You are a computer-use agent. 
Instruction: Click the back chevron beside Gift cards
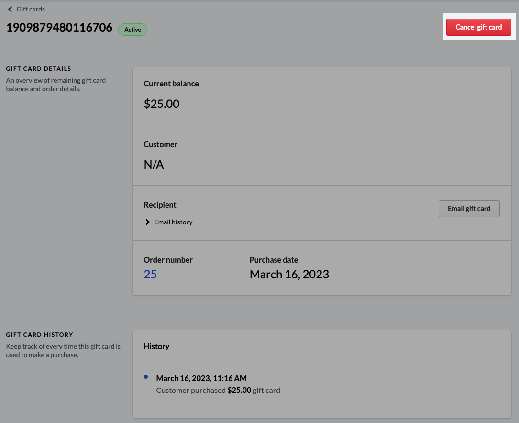(10, 9)
